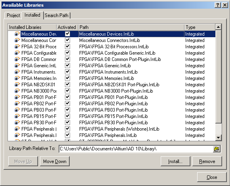The image size is (230, 186).
Task: Deactivate Miscellaneous Devices library checkbox
Action: point(67,34)
